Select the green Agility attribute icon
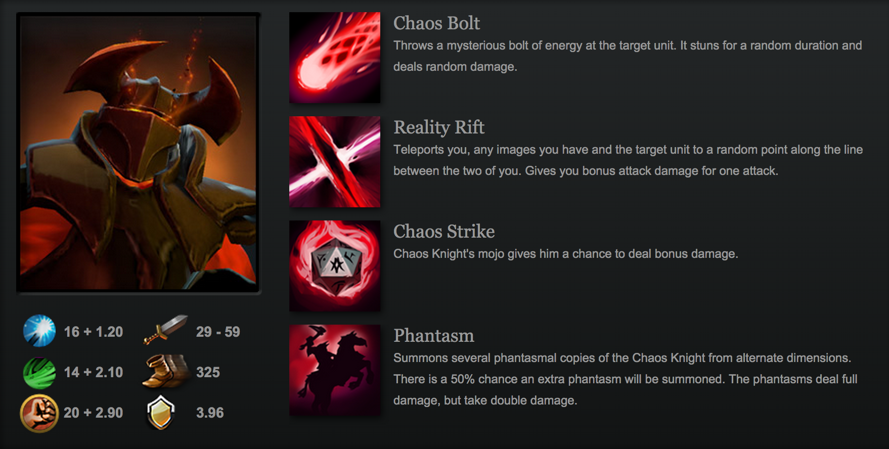Image resolution: width=889 pixels, height=449 pixels. pos(39,373)
